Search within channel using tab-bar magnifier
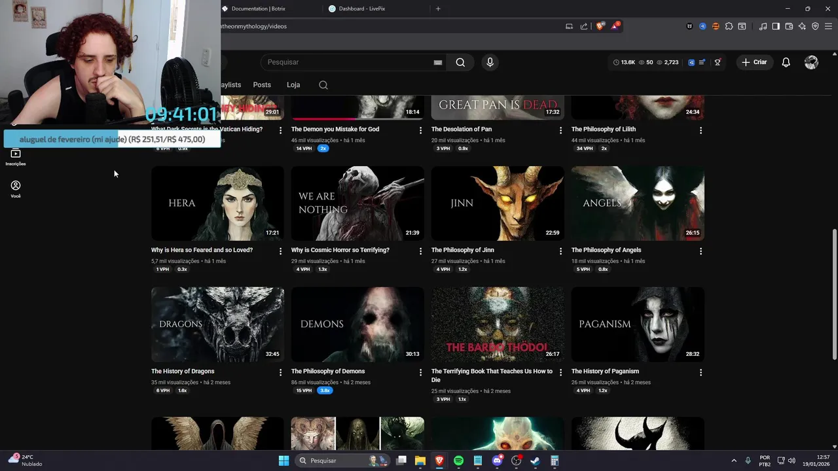Image resolution: width=838 pixels, height=471 pixels. point(323,85)
